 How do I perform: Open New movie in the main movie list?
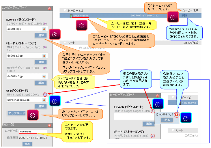pyautogui.click(x=81, y=16)
